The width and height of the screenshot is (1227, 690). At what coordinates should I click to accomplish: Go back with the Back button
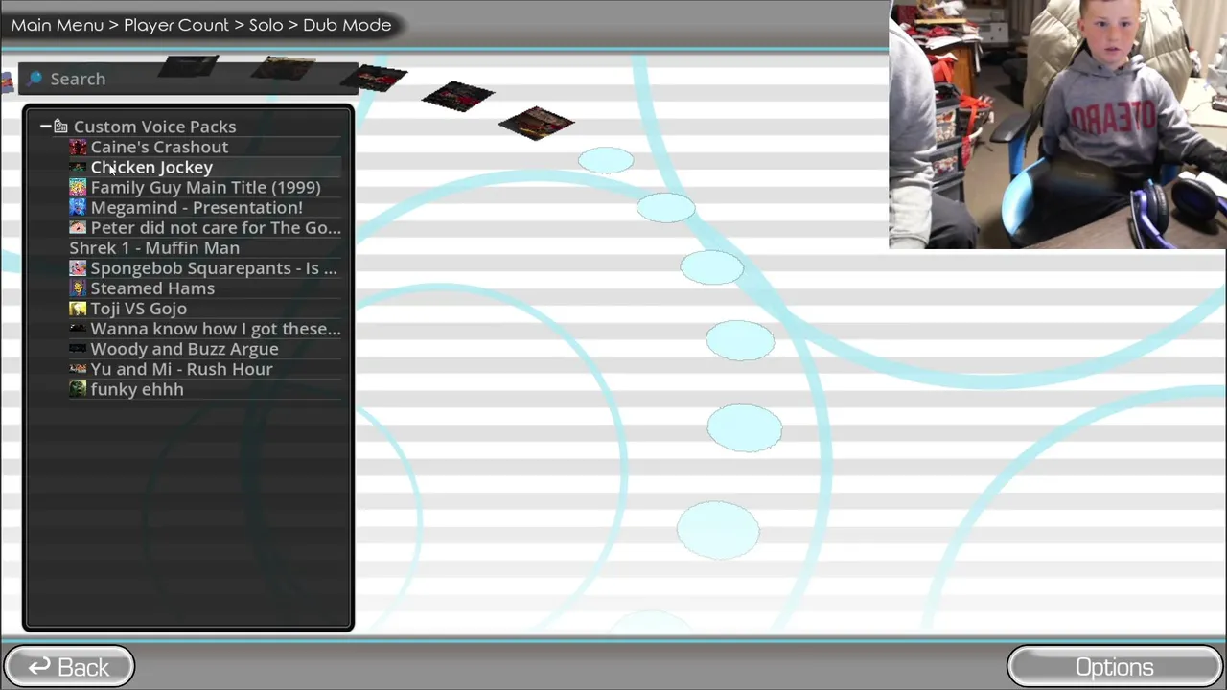click(x=69, y=667)
